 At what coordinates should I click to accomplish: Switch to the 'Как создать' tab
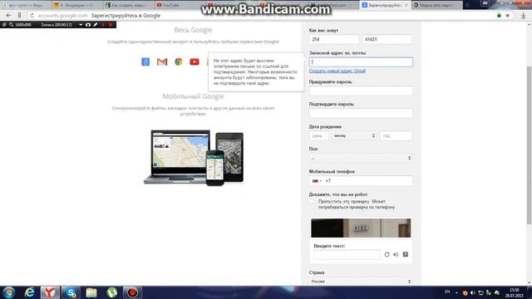[x=128, y=5]
